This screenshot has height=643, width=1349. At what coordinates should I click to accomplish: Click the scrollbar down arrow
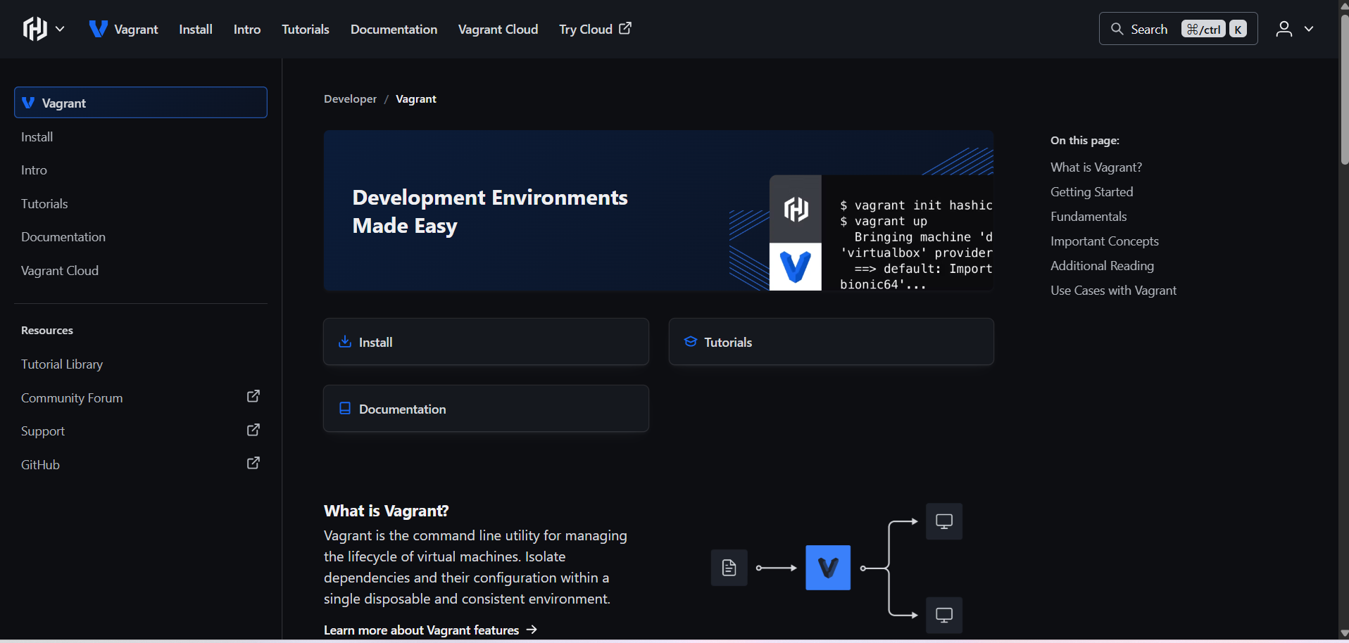coord(1344,634)
